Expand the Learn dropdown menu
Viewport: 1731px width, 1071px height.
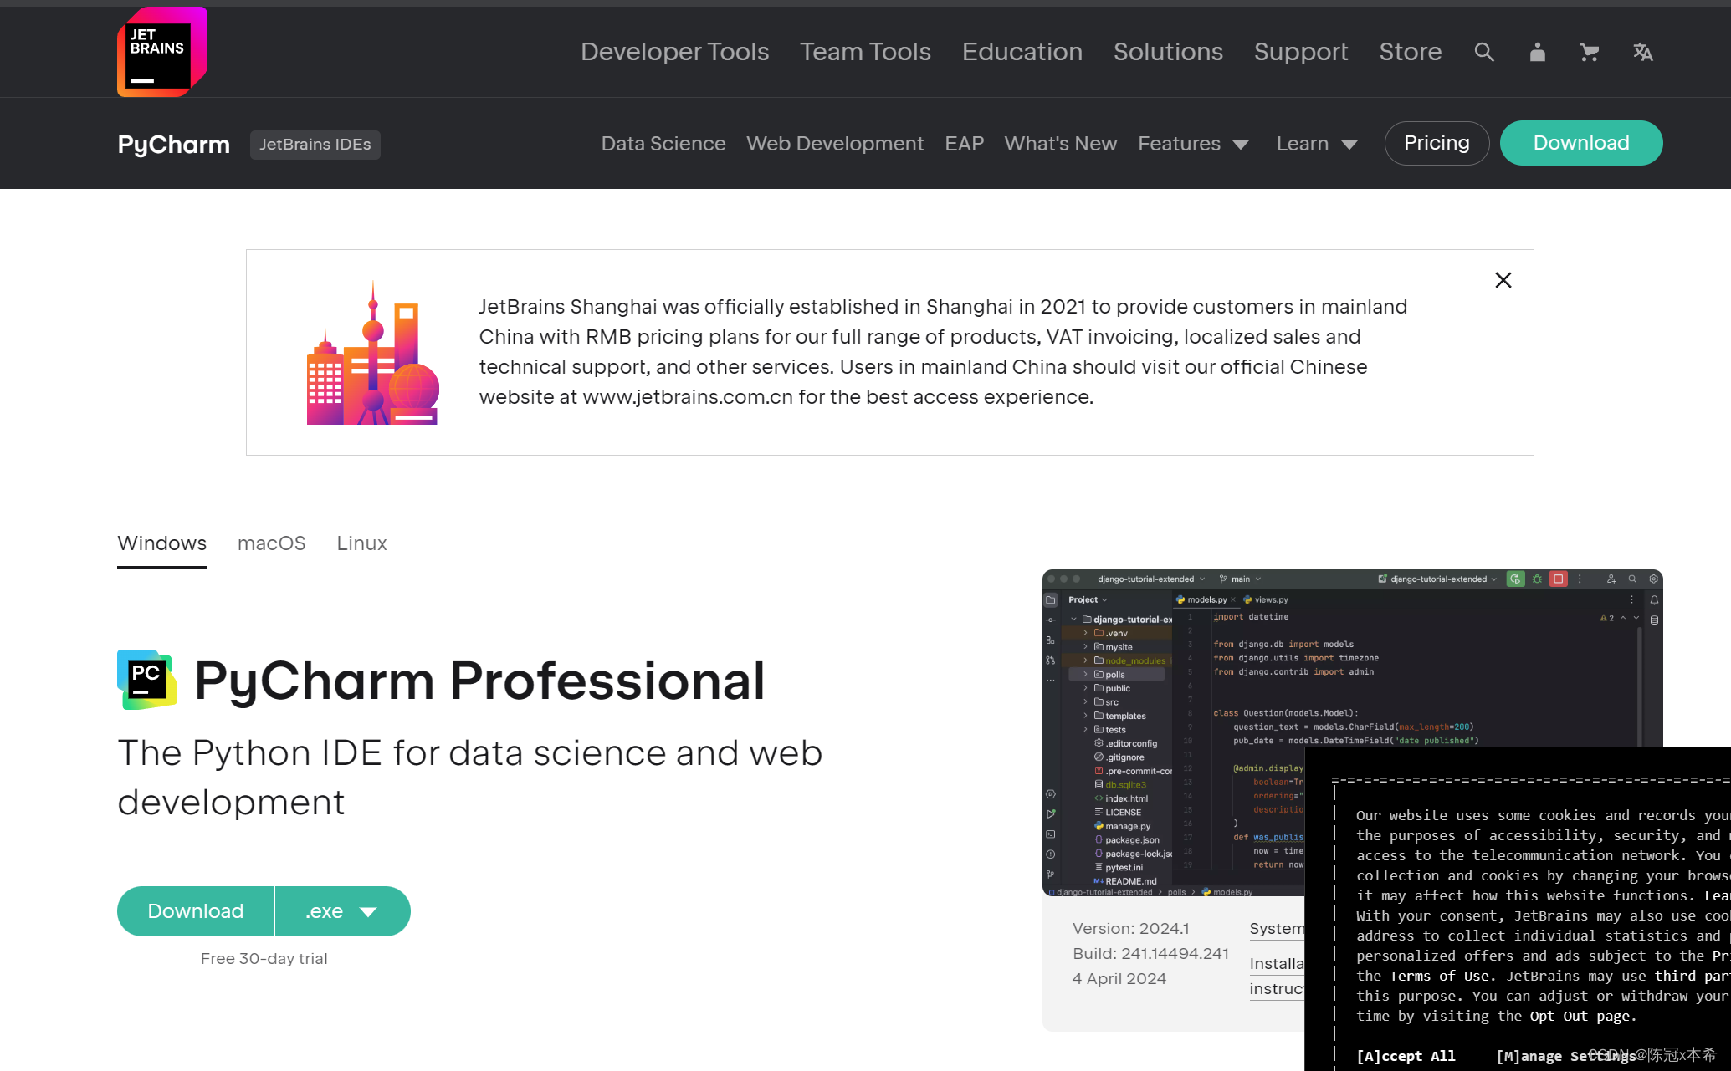coord(1316,144)
